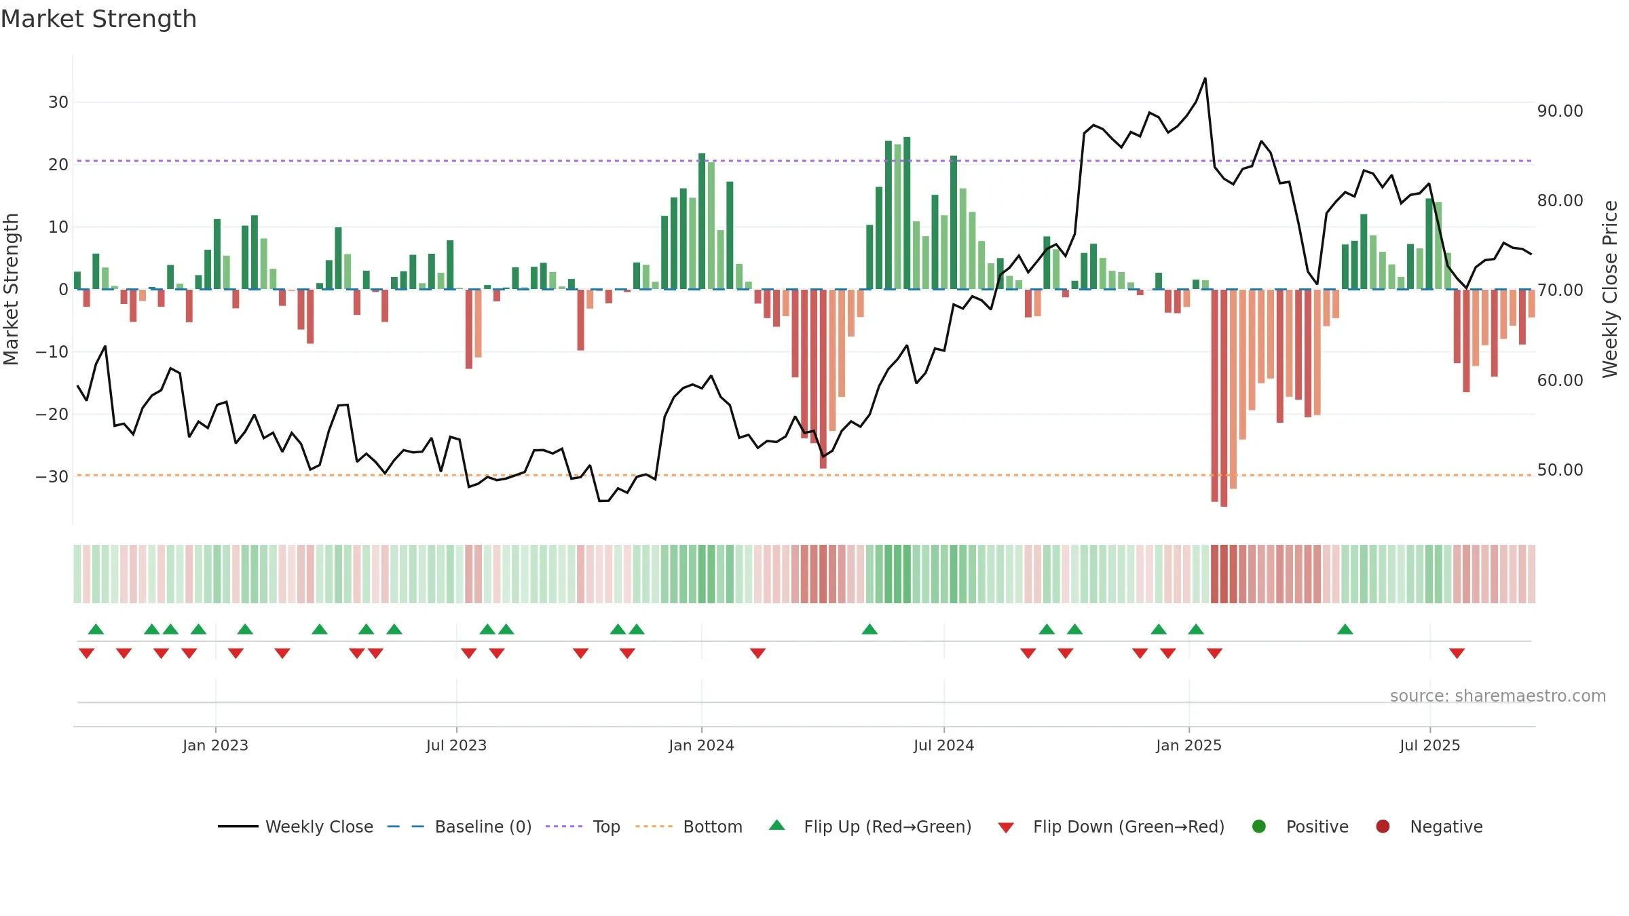Screen dimensions: 1629x916
Task: Click the Jan 2023 x-axis label
Action: point(215,745)
